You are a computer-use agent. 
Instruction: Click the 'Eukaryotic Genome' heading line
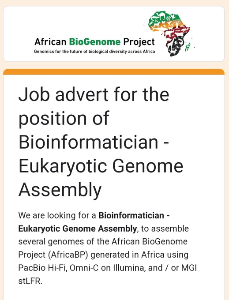[x=101, y=166]
